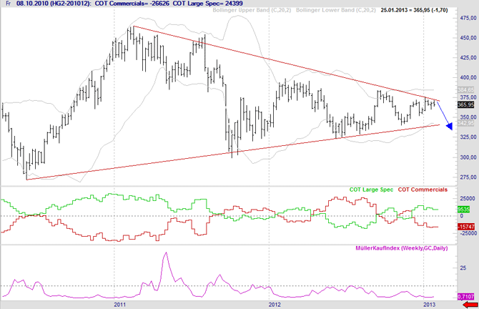Select the magenta 0,7107 indicator value tag
Viewport: 479px width, 309px height.
pyautogui.click(x=465, y=295)
